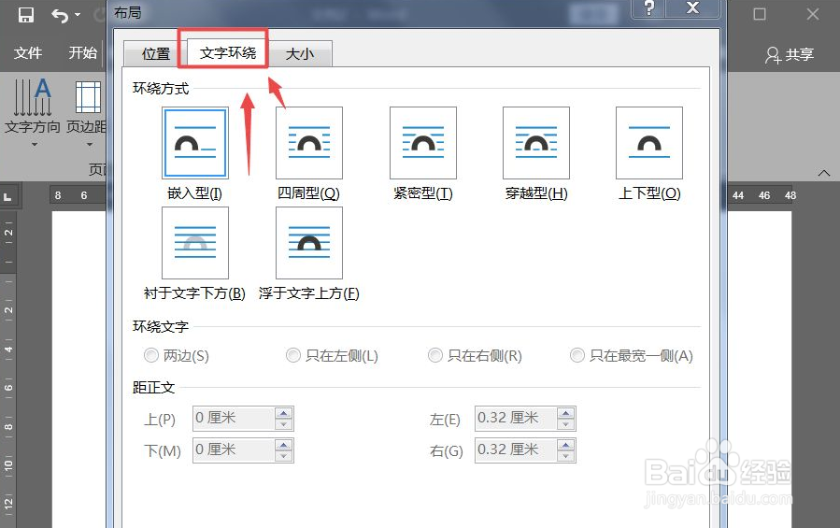The image size is (840, 528).
Task: Open the Undo history dropdown arrow
Action: click(x=78, y=14)
